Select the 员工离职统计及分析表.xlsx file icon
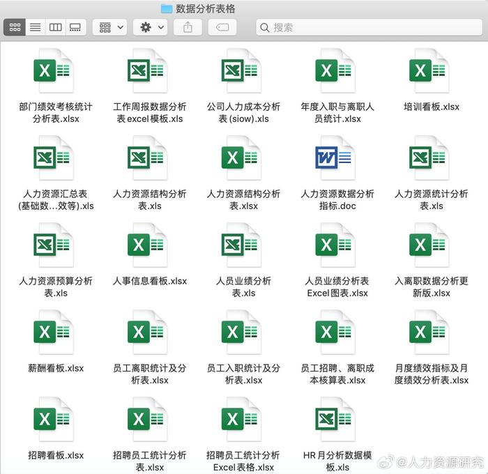Viewport: 488px width, 474px height. (147, 332)
